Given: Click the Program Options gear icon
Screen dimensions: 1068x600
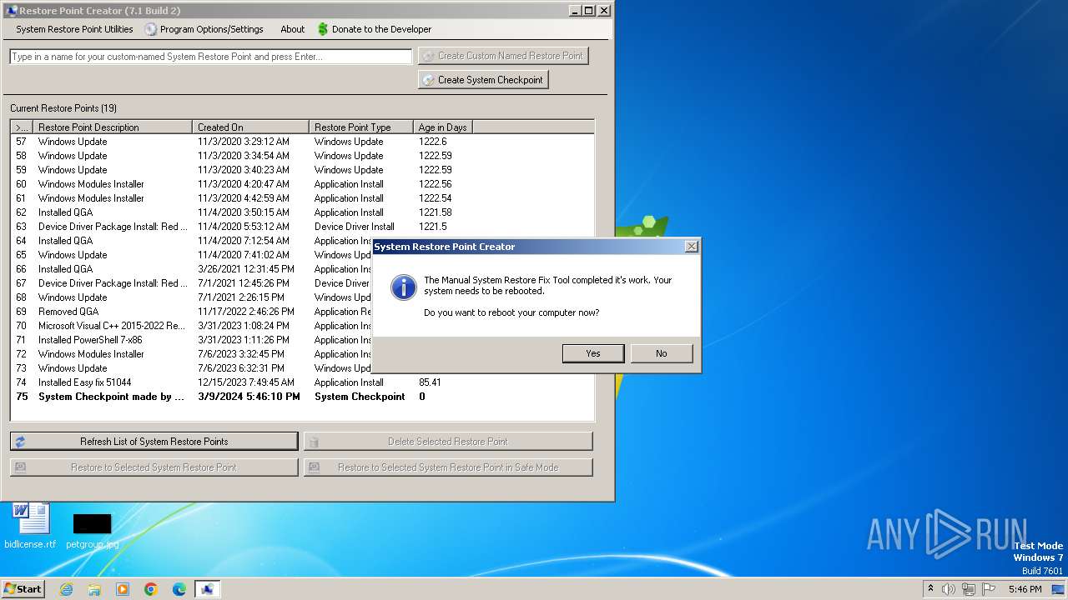Looking at the screenshot, I should tap(151, 29).
